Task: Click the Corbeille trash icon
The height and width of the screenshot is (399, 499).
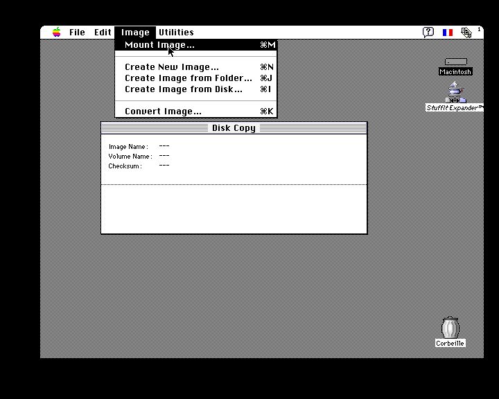Action: [450, 328]
